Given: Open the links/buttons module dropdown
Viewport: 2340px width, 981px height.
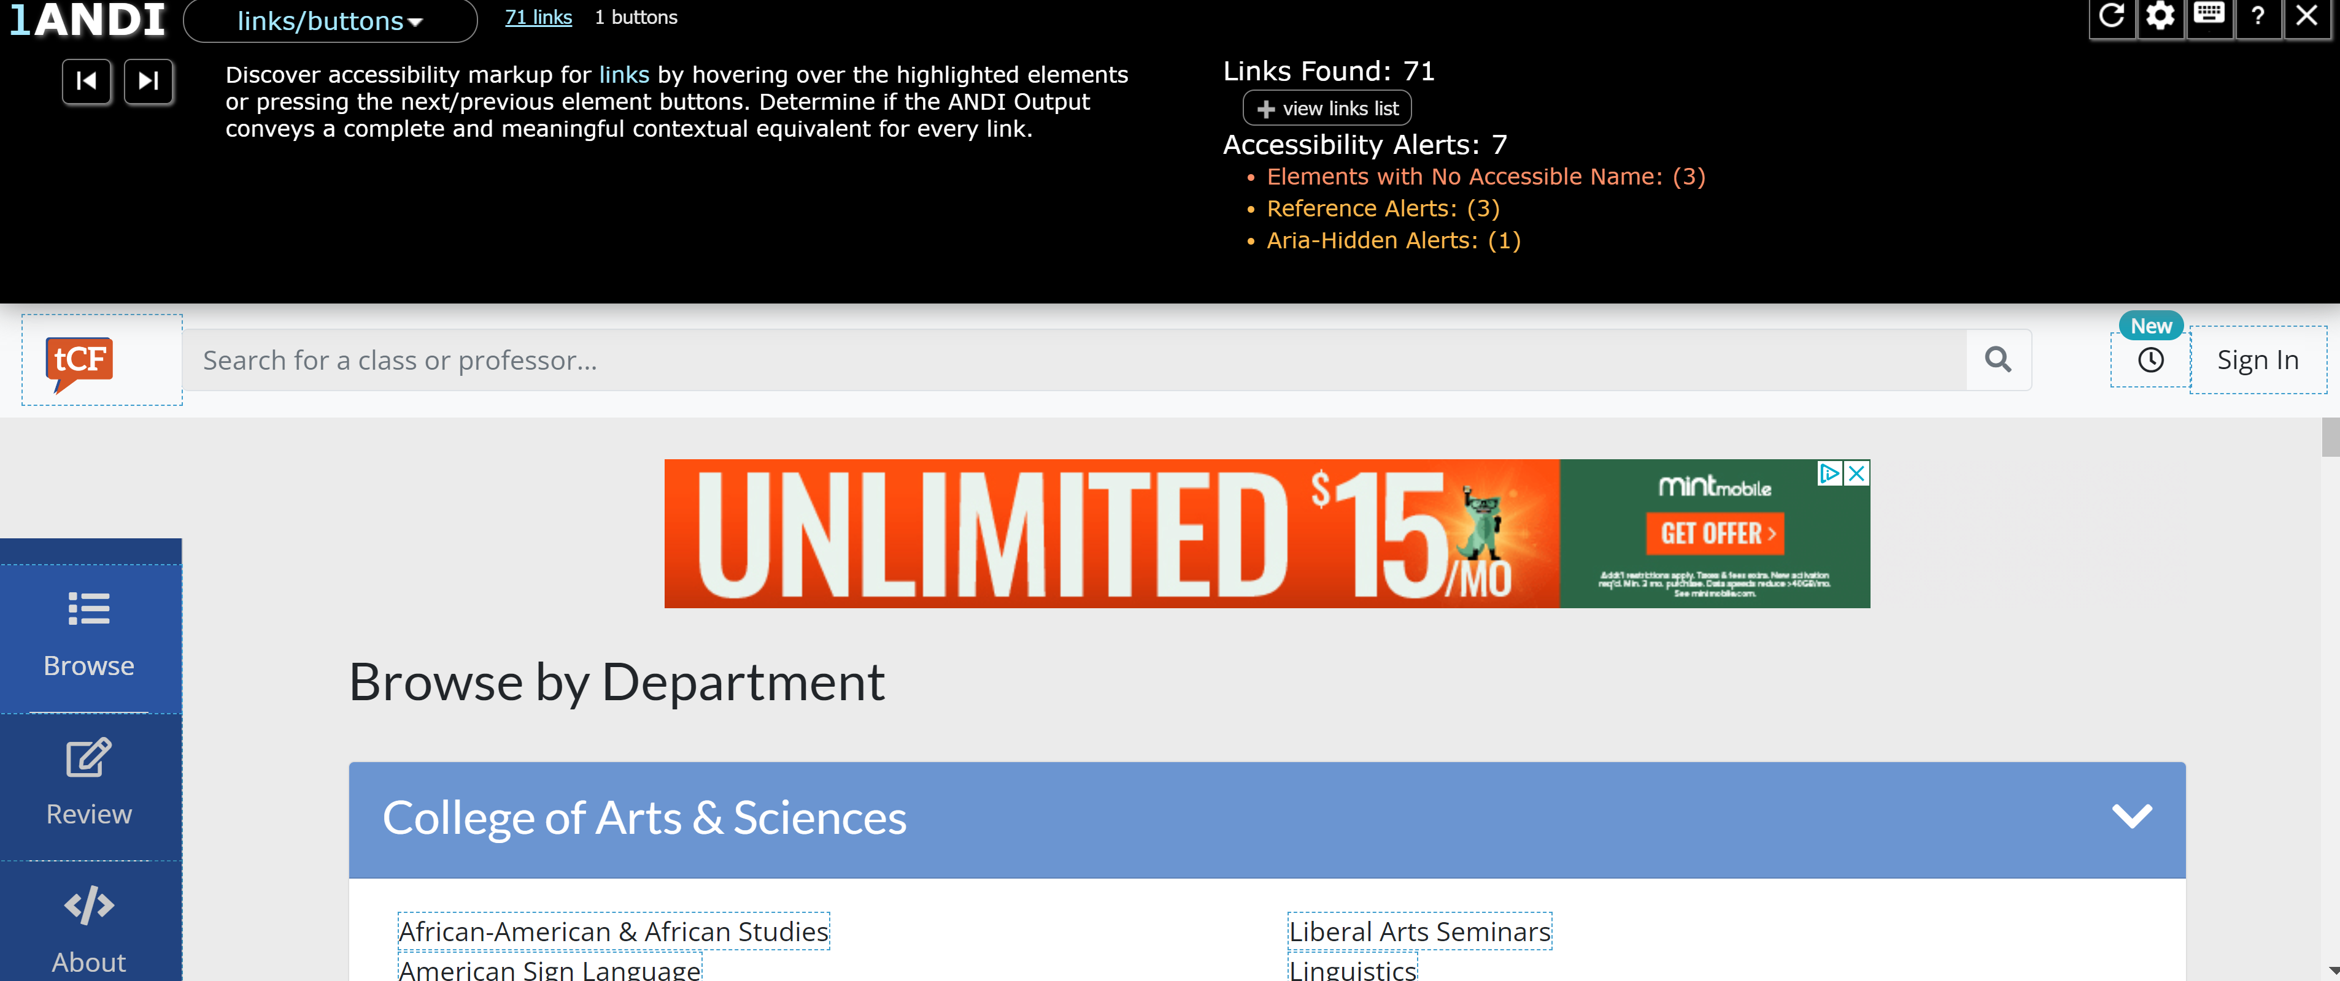Looking at the screenshot, I should 330,21.
